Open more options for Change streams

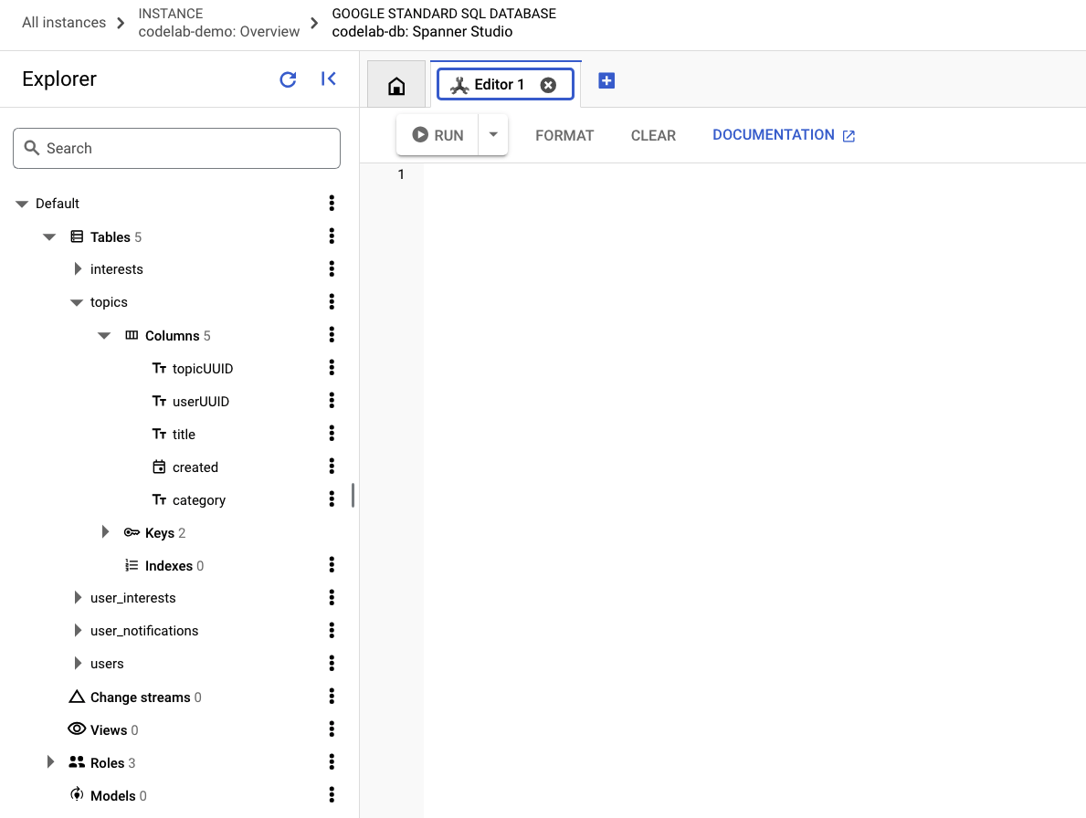pos(332,697)
